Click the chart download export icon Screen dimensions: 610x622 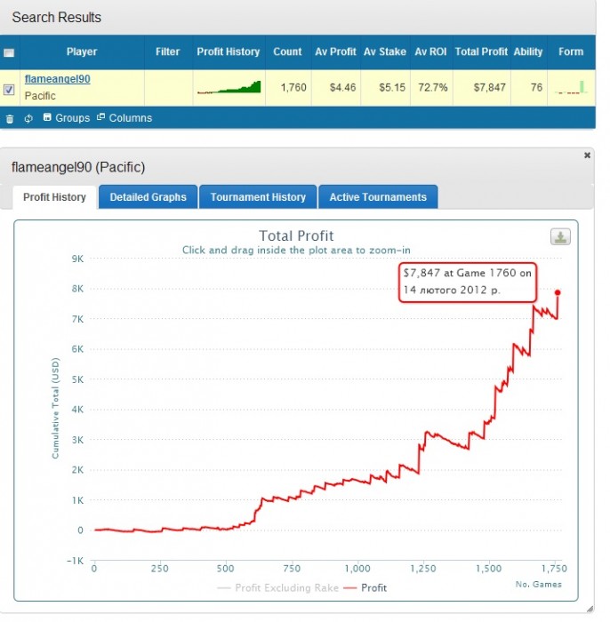pos(560,237)
